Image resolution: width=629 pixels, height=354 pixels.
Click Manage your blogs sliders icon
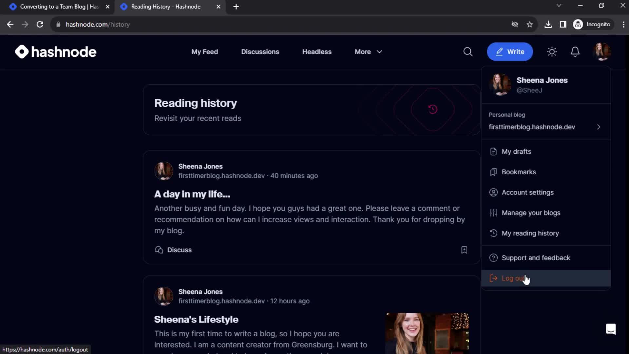tap(493, 213)
